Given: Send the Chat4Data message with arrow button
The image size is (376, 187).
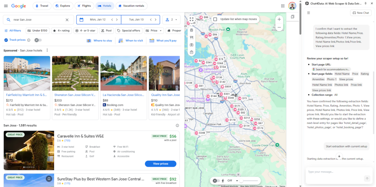Looking at the screenshot, I should 367,178.
